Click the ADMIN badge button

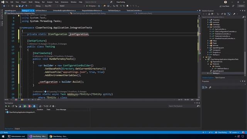[x=241, y=6]
